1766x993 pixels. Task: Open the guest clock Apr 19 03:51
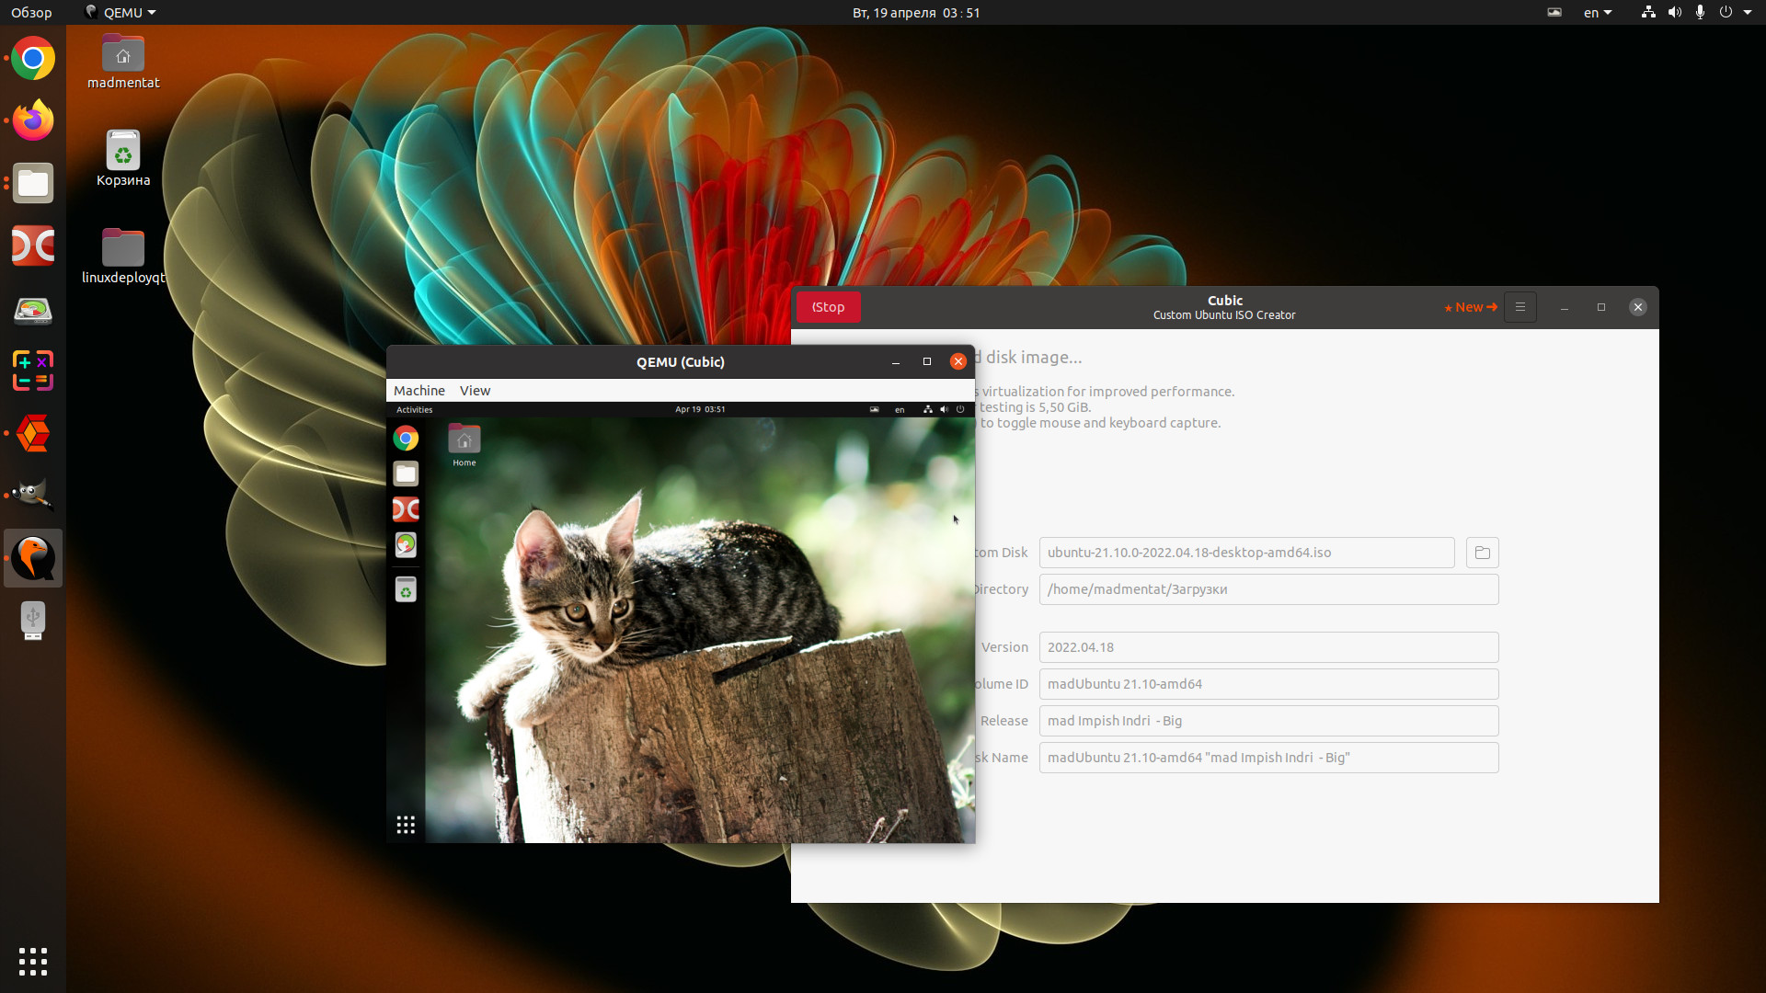(700, 409)
